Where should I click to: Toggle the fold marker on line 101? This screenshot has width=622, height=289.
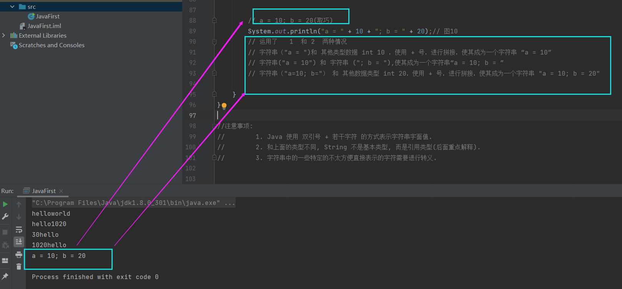pos(215,157)
